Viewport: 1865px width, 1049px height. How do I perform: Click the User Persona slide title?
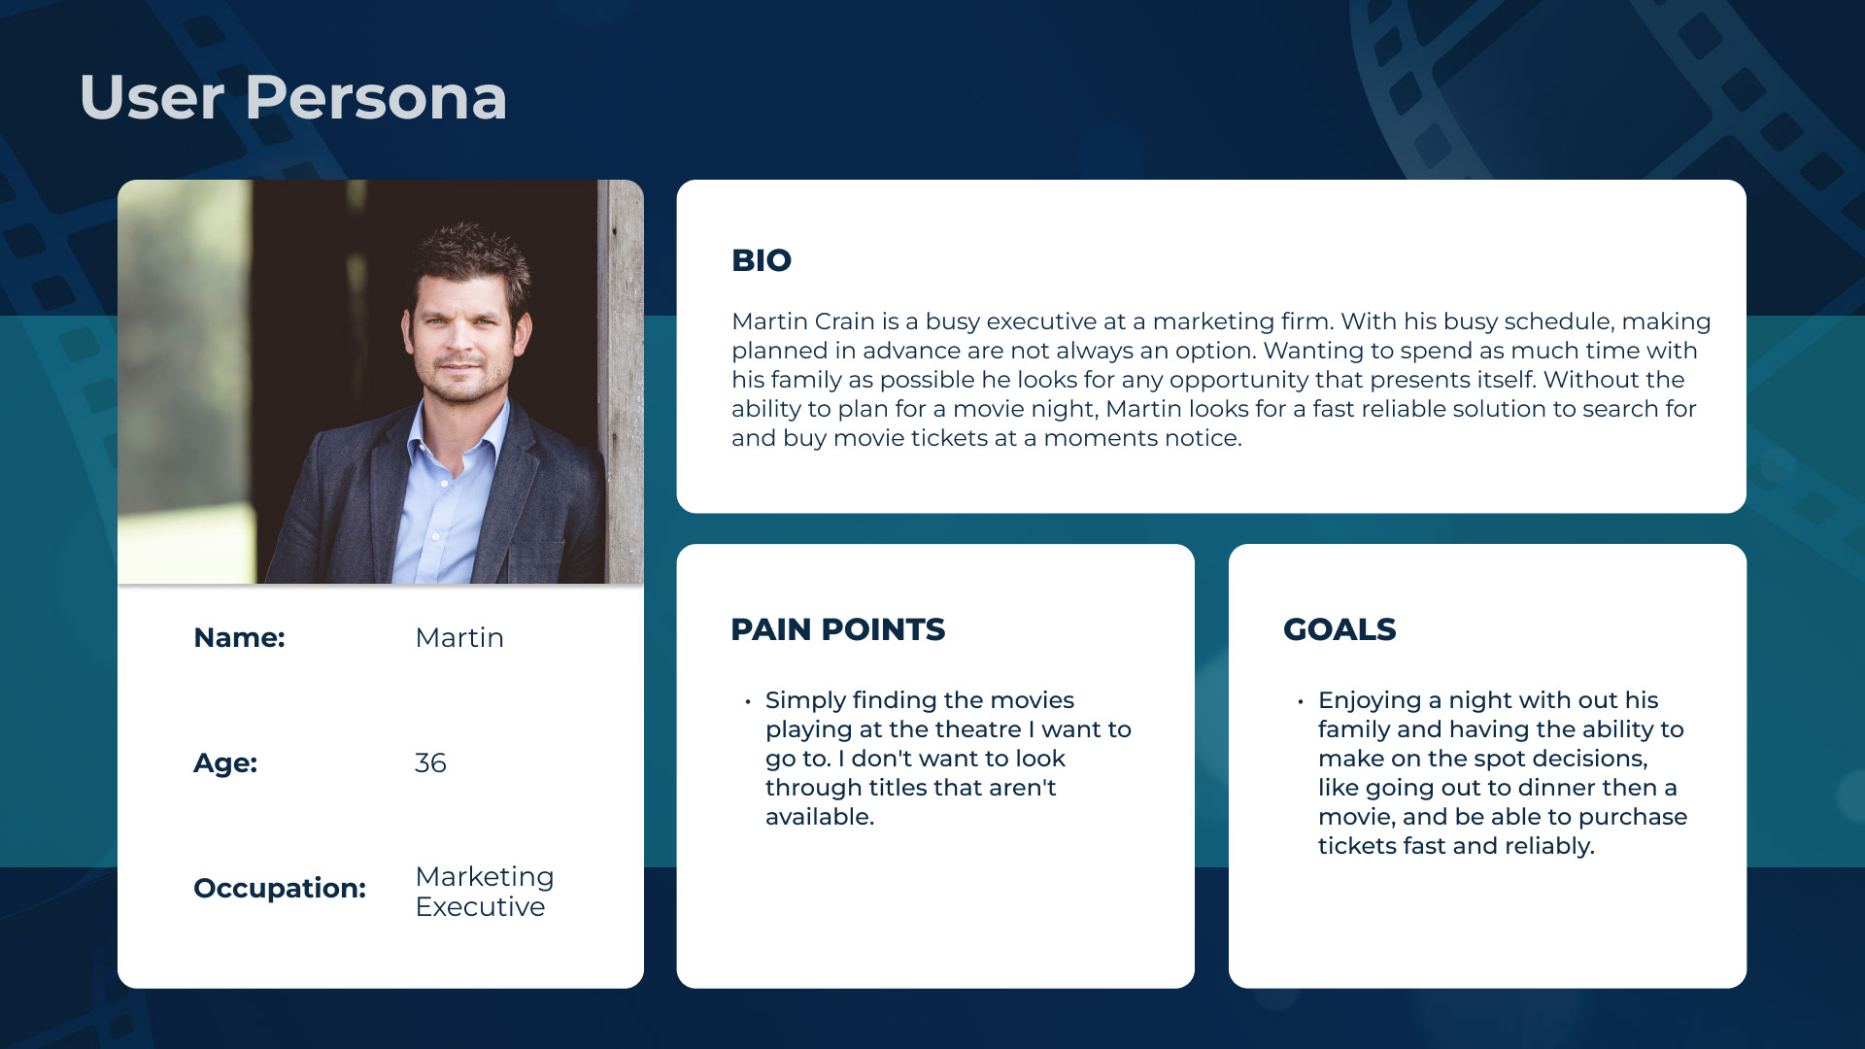coord(292,97)
